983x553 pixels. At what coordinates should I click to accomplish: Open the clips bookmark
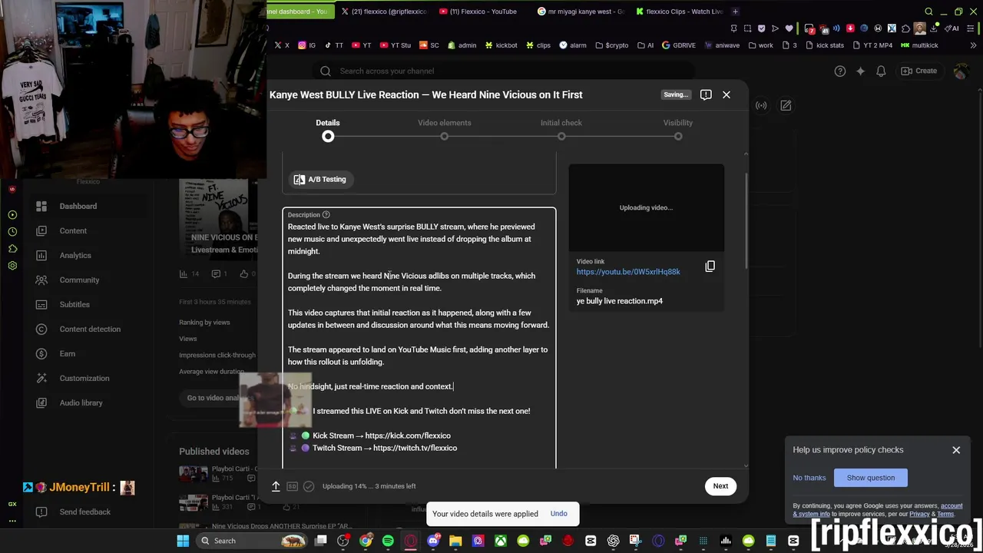click(x=538, y=45)
